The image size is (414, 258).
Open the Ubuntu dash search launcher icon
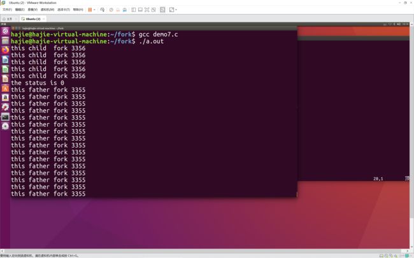(5, 31)
